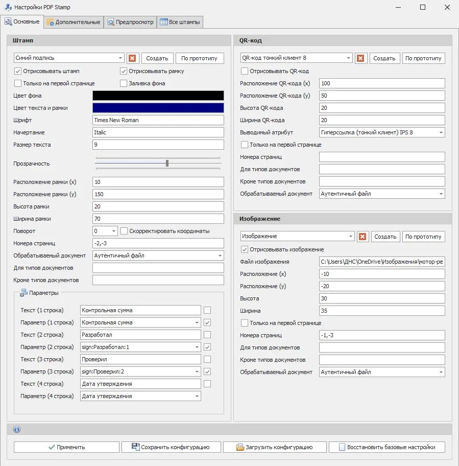Toggle the Отрисовывать рамку checkbox
Viewport: 459px width, 466px height.
[x=124, y=72]
